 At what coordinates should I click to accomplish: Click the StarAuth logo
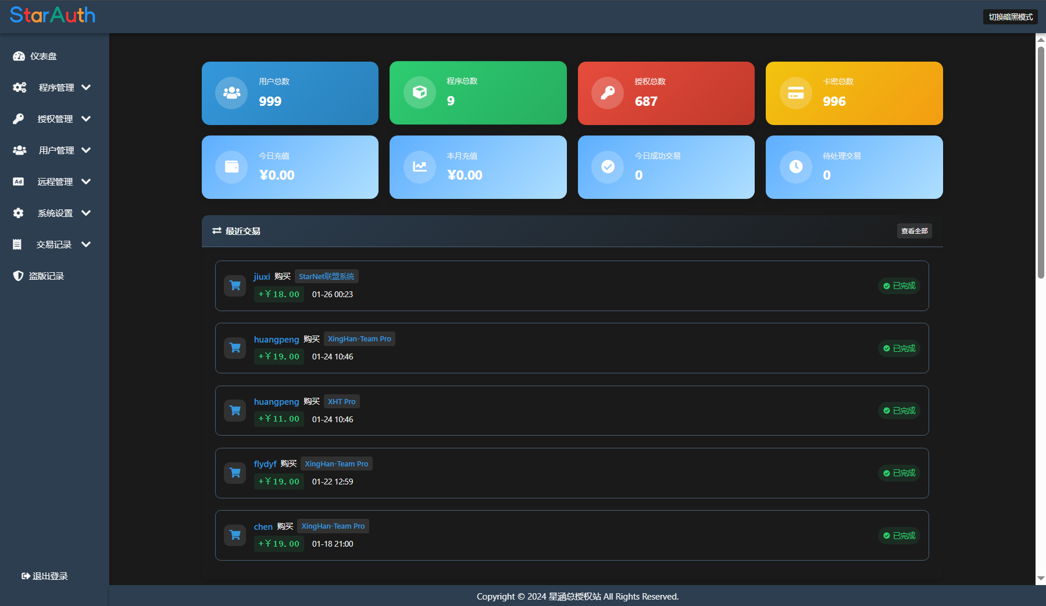click(x=52, y=15)
